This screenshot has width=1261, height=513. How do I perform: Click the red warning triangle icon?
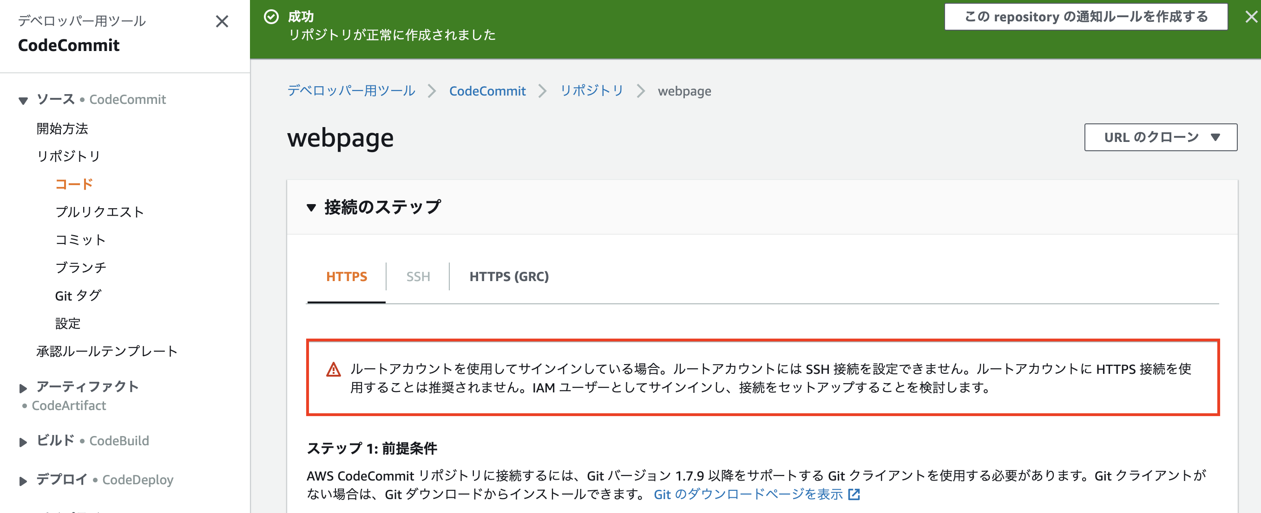333,369
